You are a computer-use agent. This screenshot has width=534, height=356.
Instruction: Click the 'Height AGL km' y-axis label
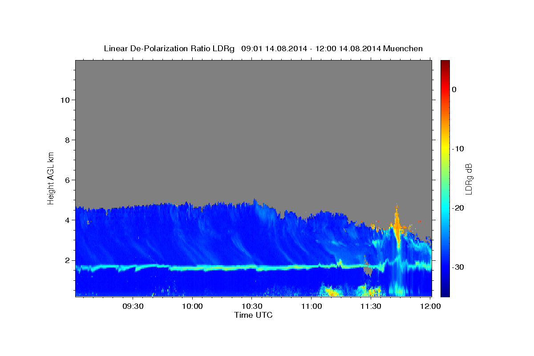(51, 178)
